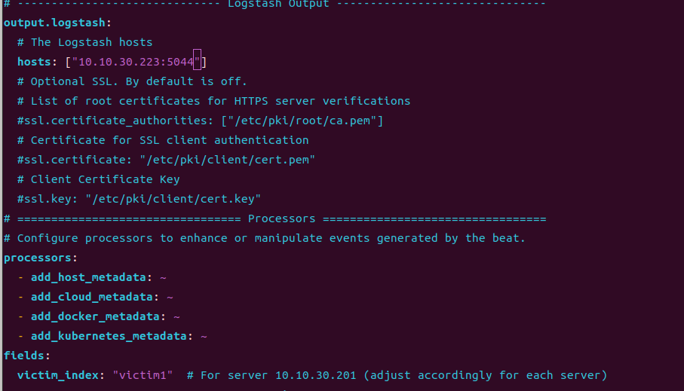Click the "10.10.30.223:5044" host value
The width and height of the screenshot is (684, 391).
(x=136, y=62)
